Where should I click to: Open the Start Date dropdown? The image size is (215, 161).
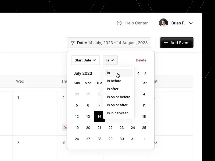click(85, 60)
